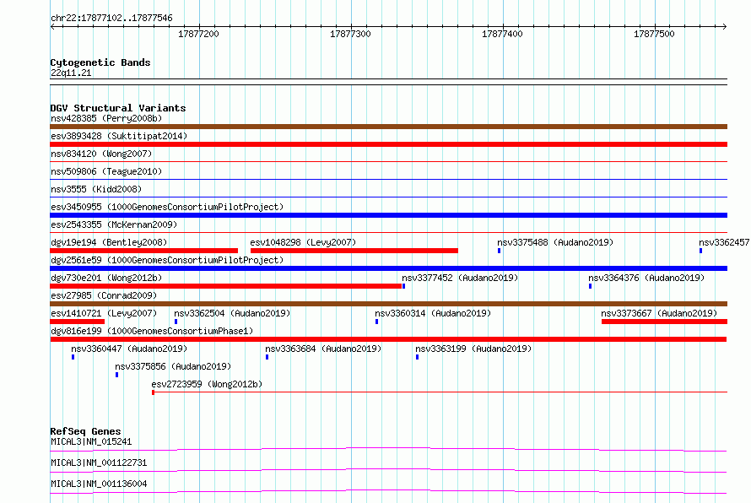
Task: Click the red esv2723959 start marker
Action: [x=154, y=392]
